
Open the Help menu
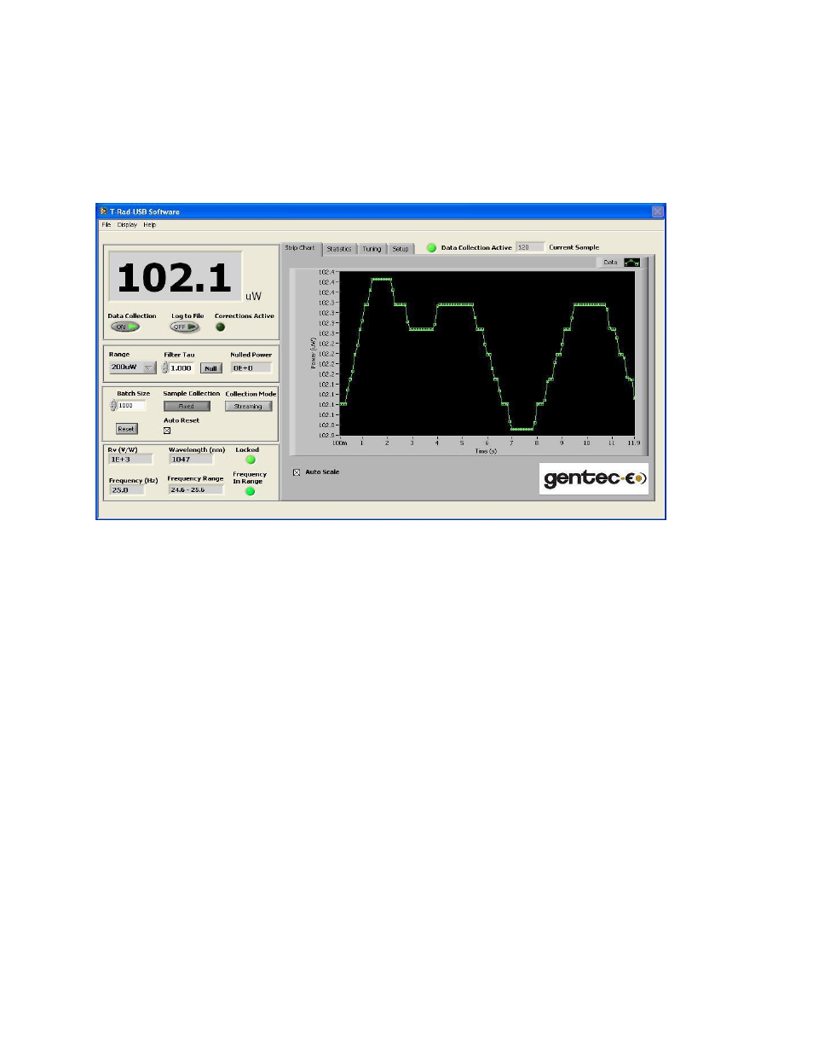click(149, 225)
